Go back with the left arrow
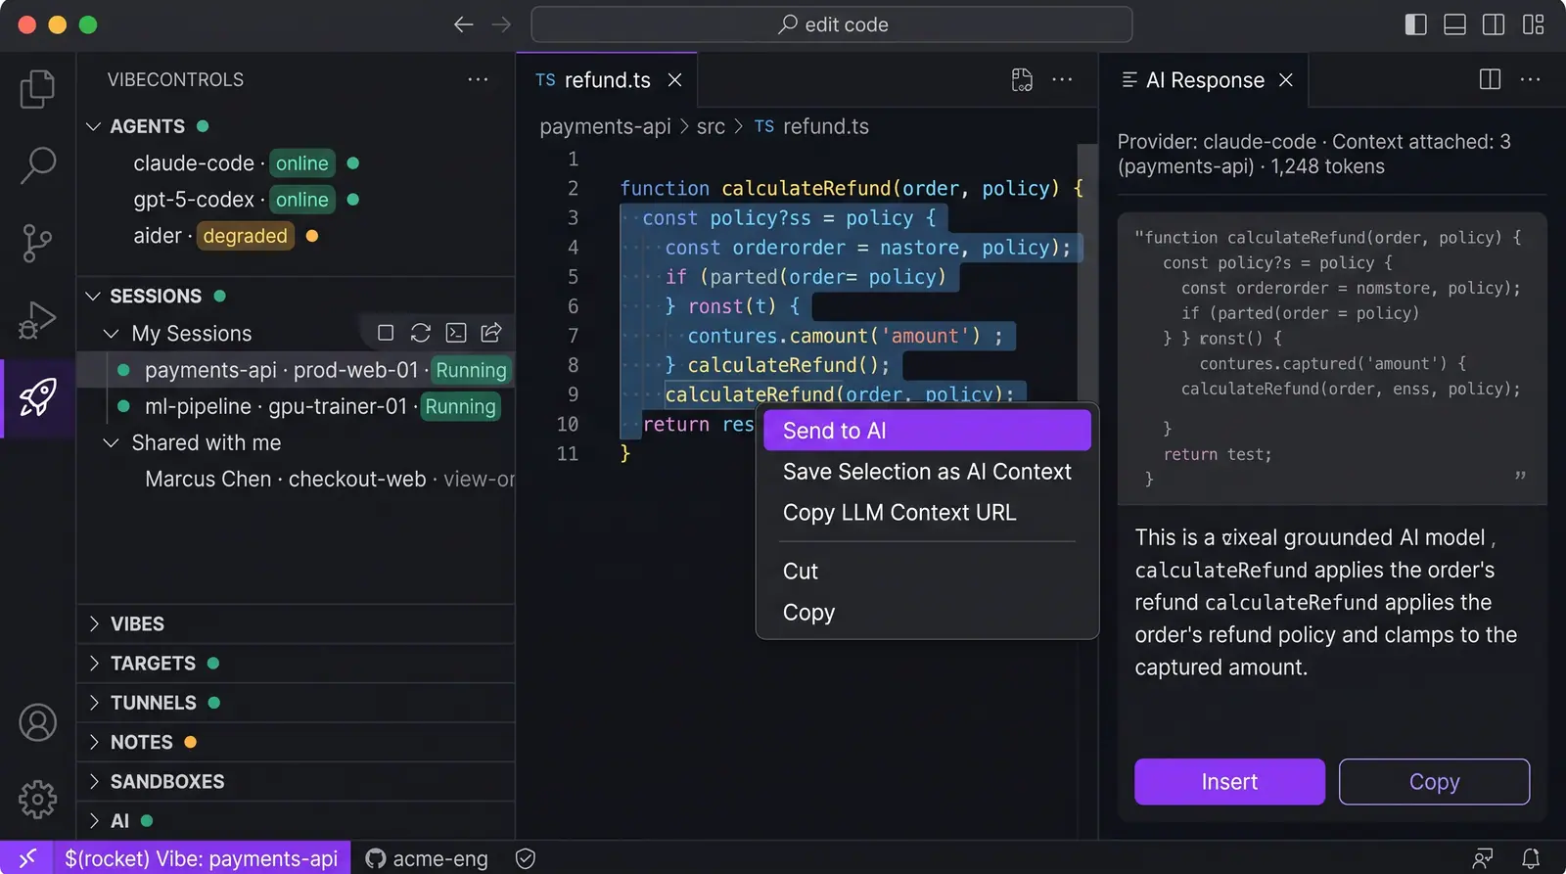Screen dimensions: 1566x874 [x=464, y=24]
